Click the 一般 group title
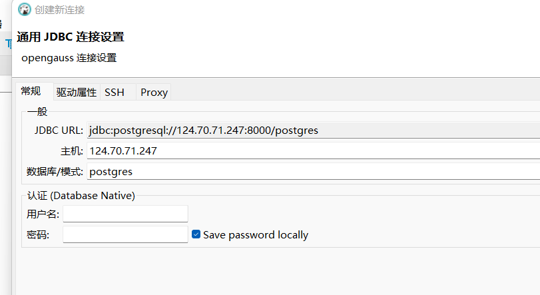The image size is (540, 295). pyautogui.click(x=37, y=111)
